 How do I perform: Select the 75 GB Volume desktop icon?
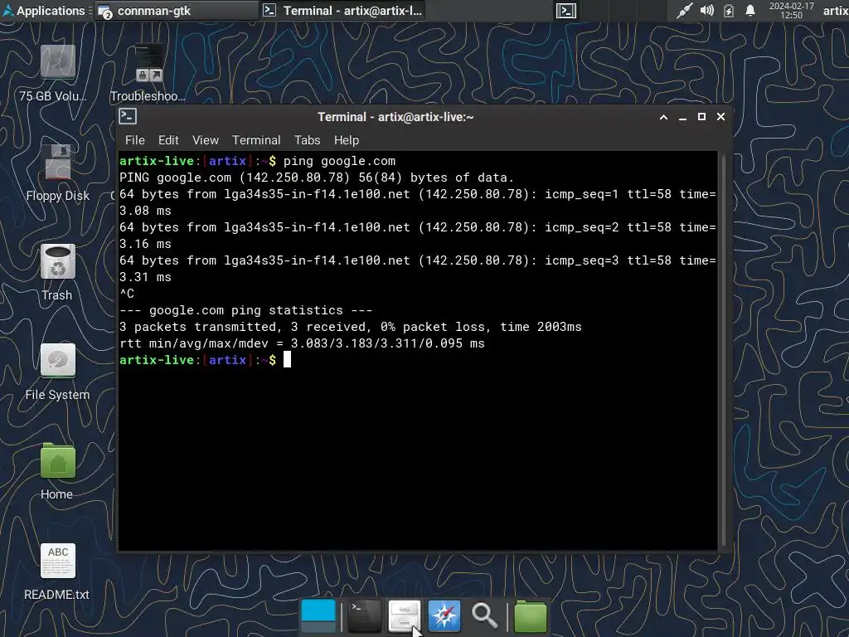[56, 73]
